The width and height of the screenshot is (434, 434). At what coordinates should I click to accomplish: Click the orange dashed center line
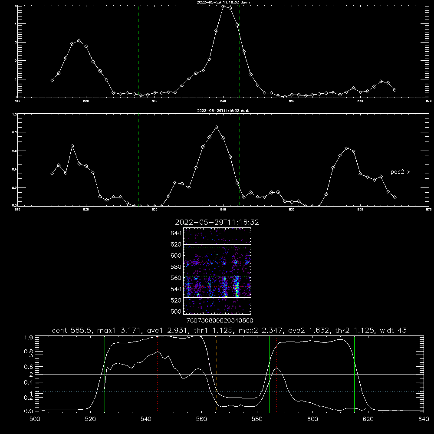pyautogui.click(x=217, y=374)
